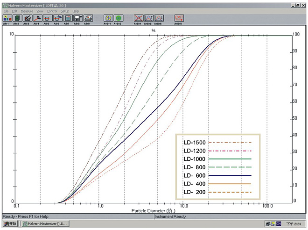Viewport: 308px width, 230px height.
Task: Click the system tray clock
Action: click(x=294, y=224)
